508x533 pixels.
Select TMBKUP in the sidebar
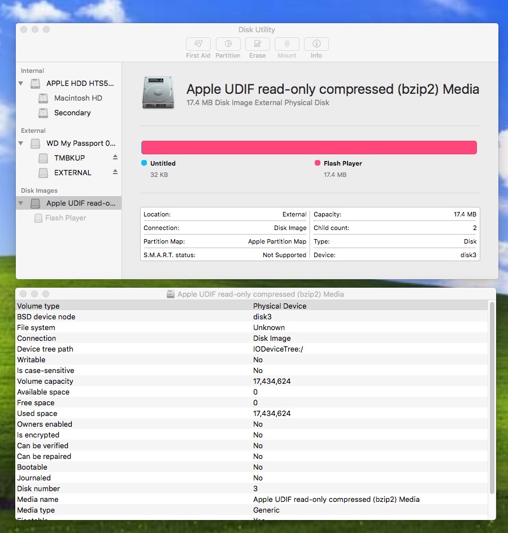pyautogui.click(x=68, y=158)
